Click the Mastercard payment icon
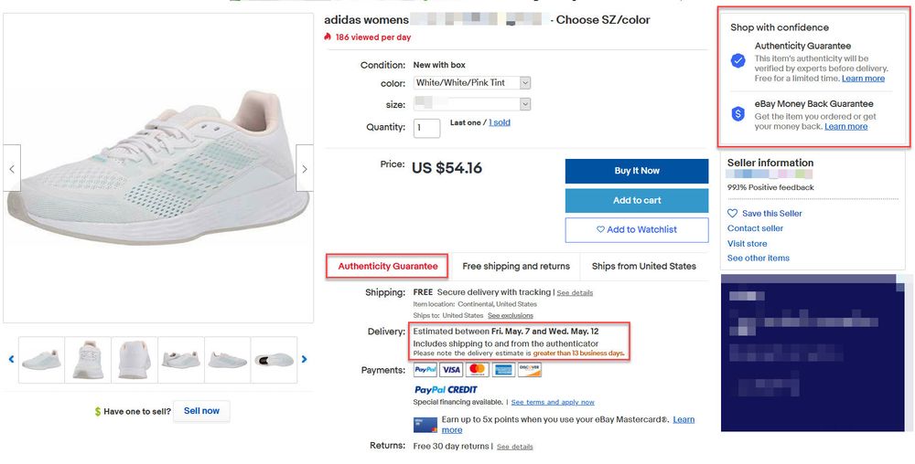The height and width of the screenshot is (464, 915). [x=477, y=370]
